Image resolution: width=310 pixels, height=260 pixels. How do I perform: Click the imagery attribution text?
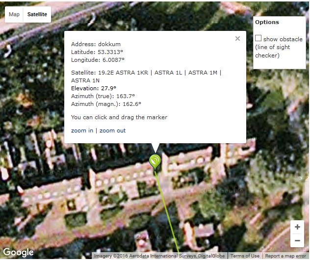tap(159, 256)
